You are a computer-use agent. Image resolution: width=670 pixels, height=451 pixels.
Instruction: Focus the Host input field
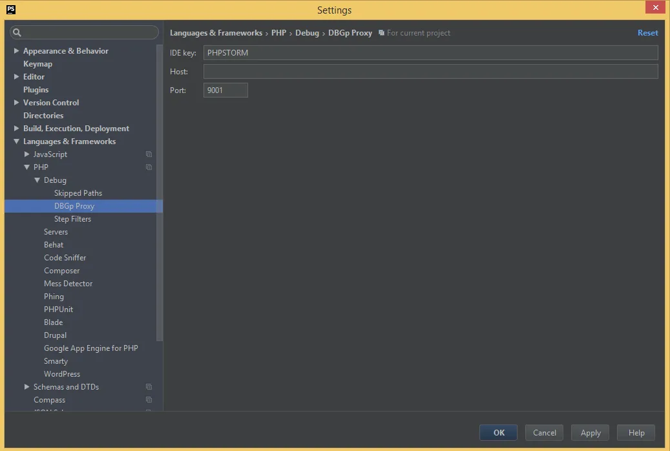[x=431, y=71]
